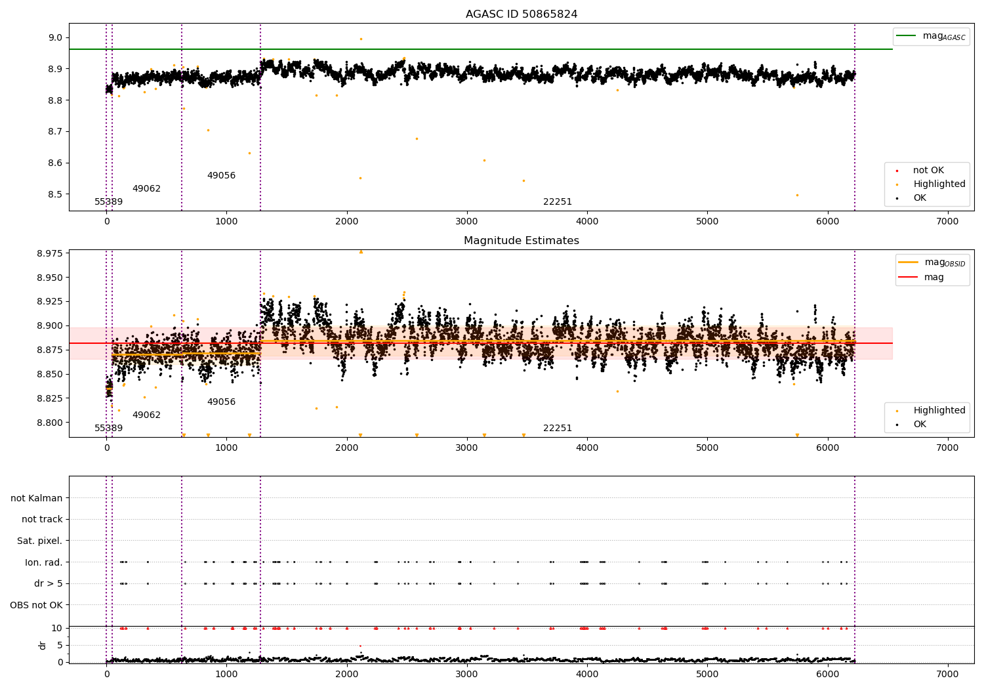The width and height of the screenshot is (984, 689).
Task: Select the mag OBSID legend entry
Action: click(x=945, y=262)
